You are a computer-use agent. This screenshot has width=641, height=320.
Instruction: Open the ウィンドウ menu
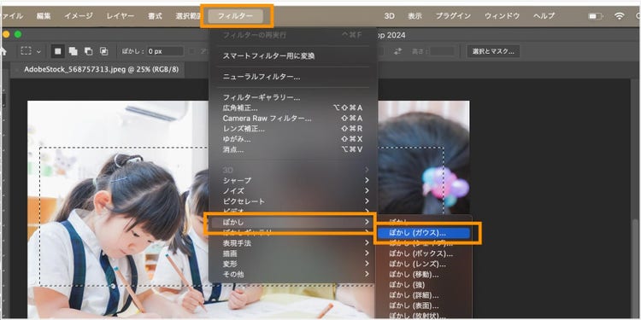pyautogui.click(x=502, y=16)
